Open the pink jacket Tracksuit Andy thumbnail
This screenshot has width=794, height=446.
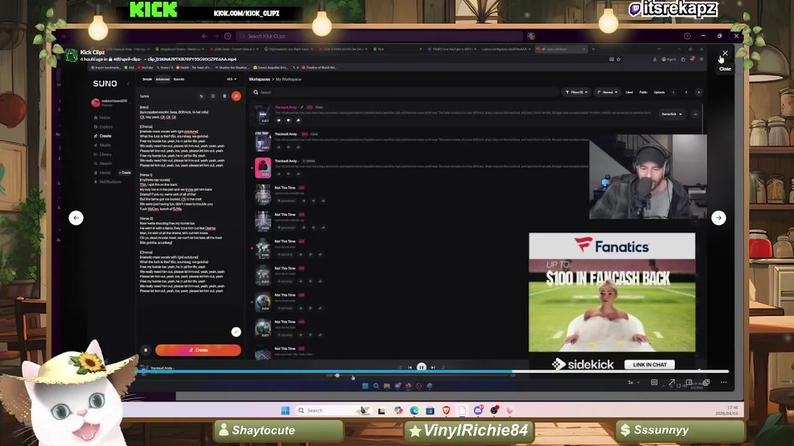(263, 168)
